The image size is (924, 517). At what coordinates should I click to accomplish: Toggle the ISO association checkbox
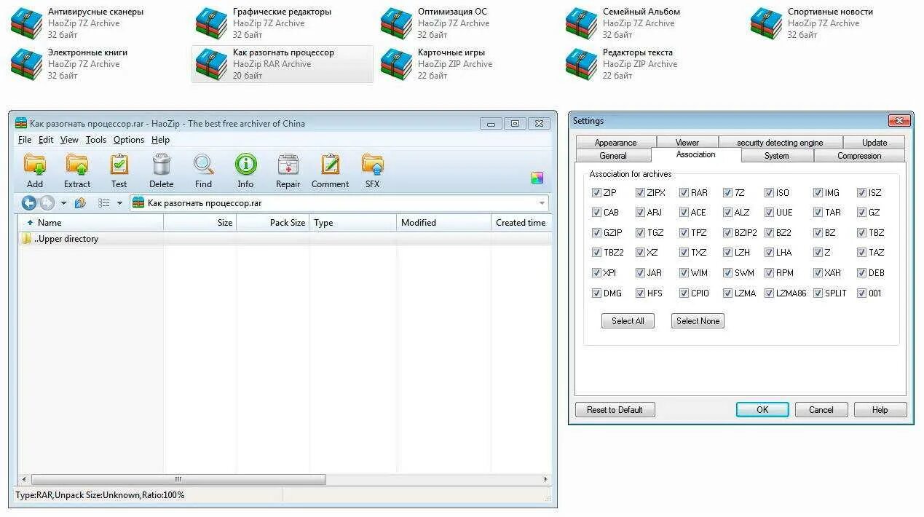769,193
